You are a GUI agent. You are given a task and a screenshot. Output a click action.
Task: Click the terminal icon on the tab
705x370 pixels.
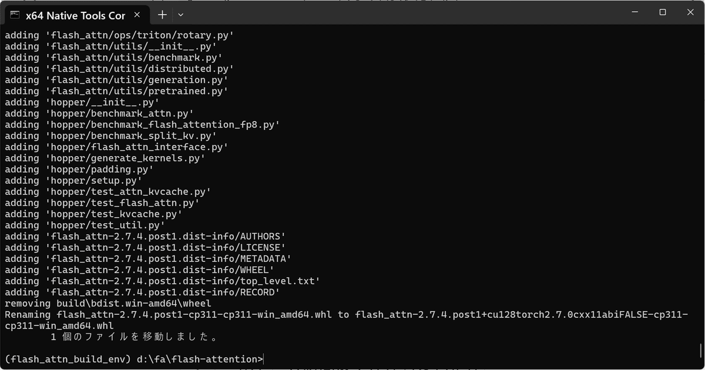[15, 15]
